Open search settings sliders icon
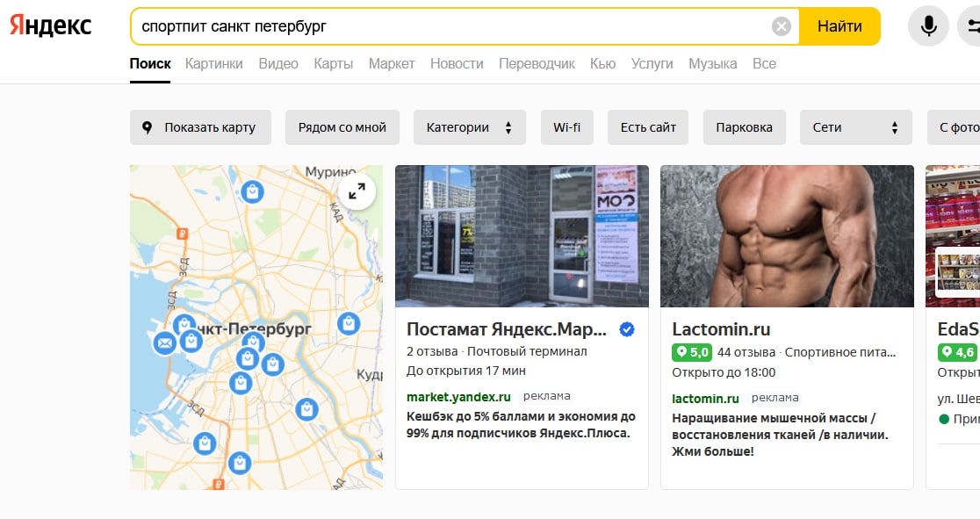980x519 pixels. [x=972, y=26]
